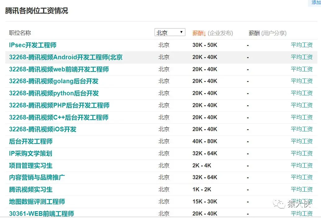Open the 北京 city dropdown

coord(170,32)
